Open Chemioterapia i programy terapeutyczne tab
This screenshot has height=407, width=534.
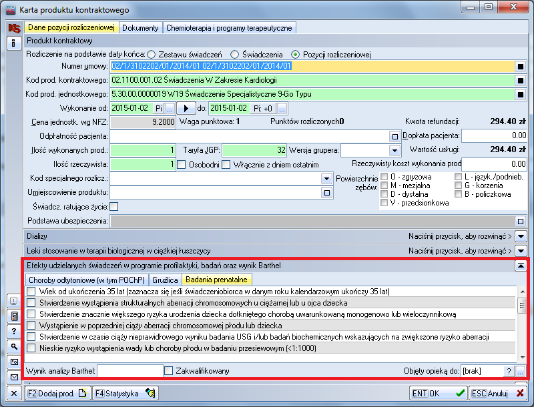click(229, 28)
